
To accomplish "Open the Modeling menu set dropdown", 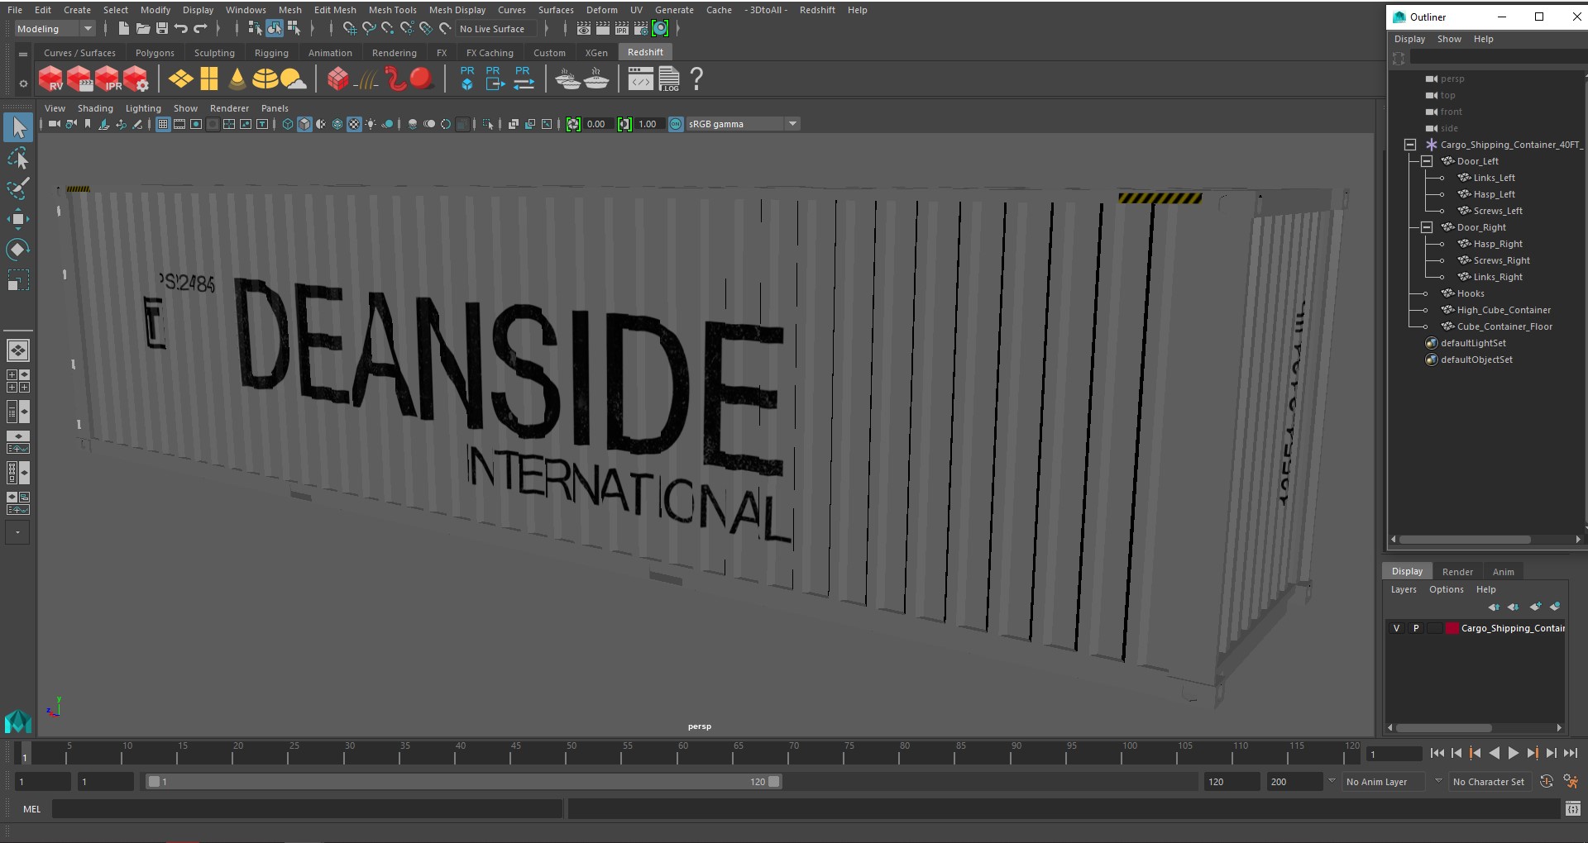I will (55, 29).
